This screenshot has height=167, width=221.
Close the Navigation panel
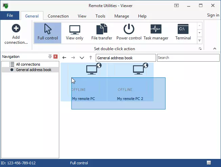pyautogui.click(x=56, y=57)
